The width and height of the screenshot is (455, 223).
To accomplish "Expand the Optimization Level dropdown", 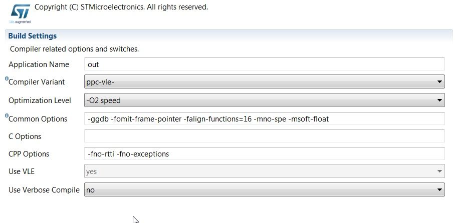I will point(265,100).
